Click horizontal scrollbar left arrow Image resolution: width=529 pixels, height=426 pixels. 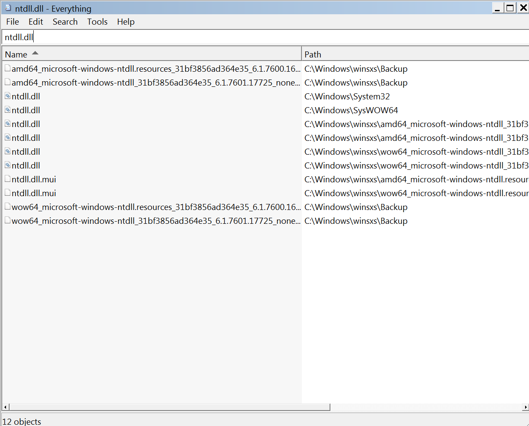point(6,407)
